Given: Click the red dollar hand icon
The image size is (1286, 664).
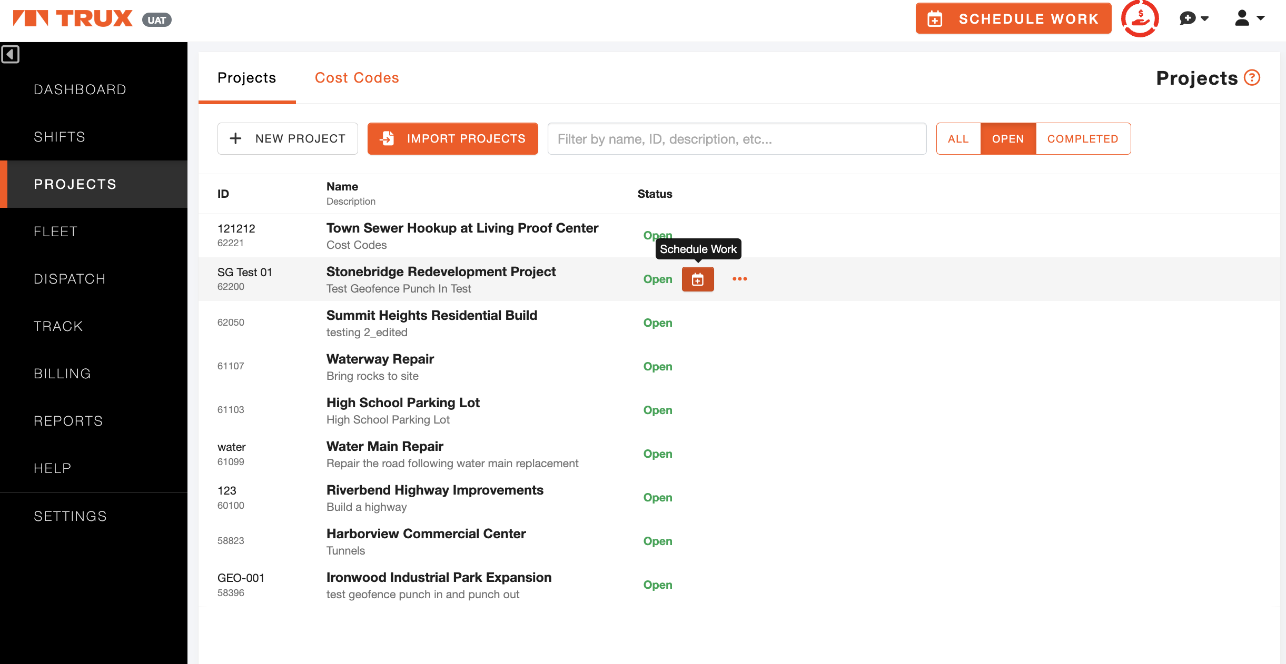Looking at the screenshot, I should (1140, 18).
